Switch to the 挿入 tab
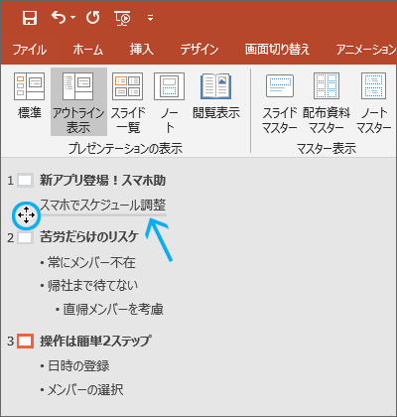Viewport: 397px width, 417px height. coord(142,50)
